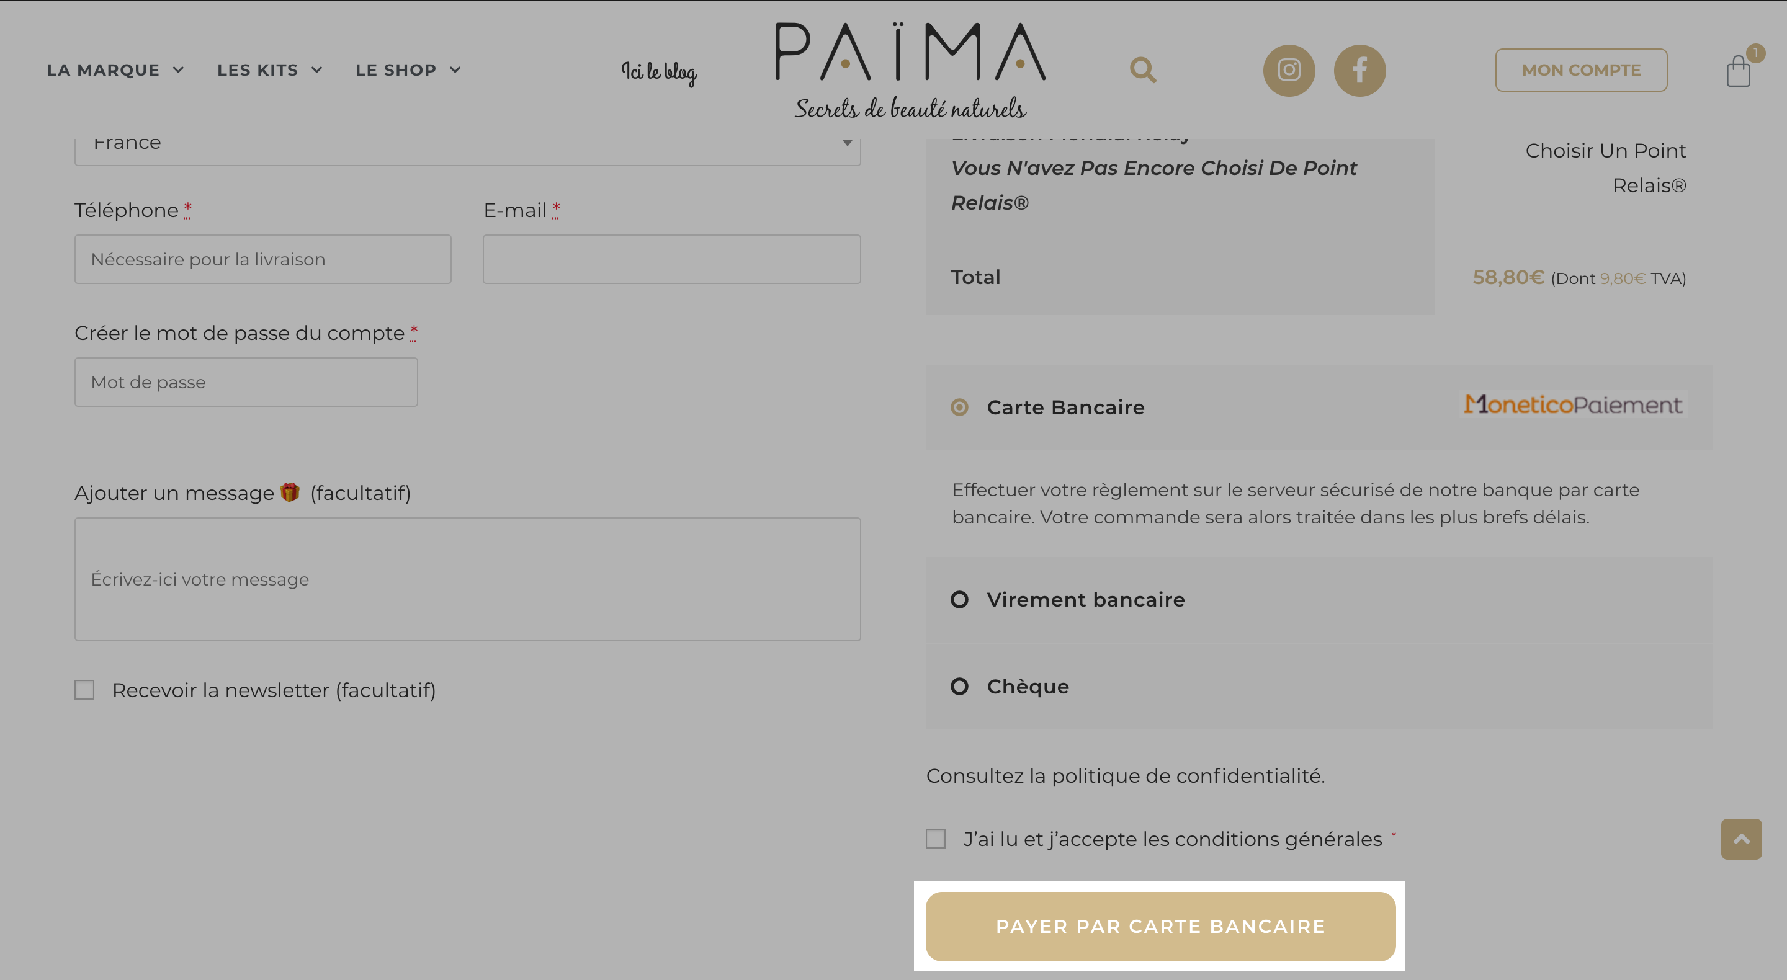Click the search magnifier icon

pyautogui.click(x=1142, y=70)
